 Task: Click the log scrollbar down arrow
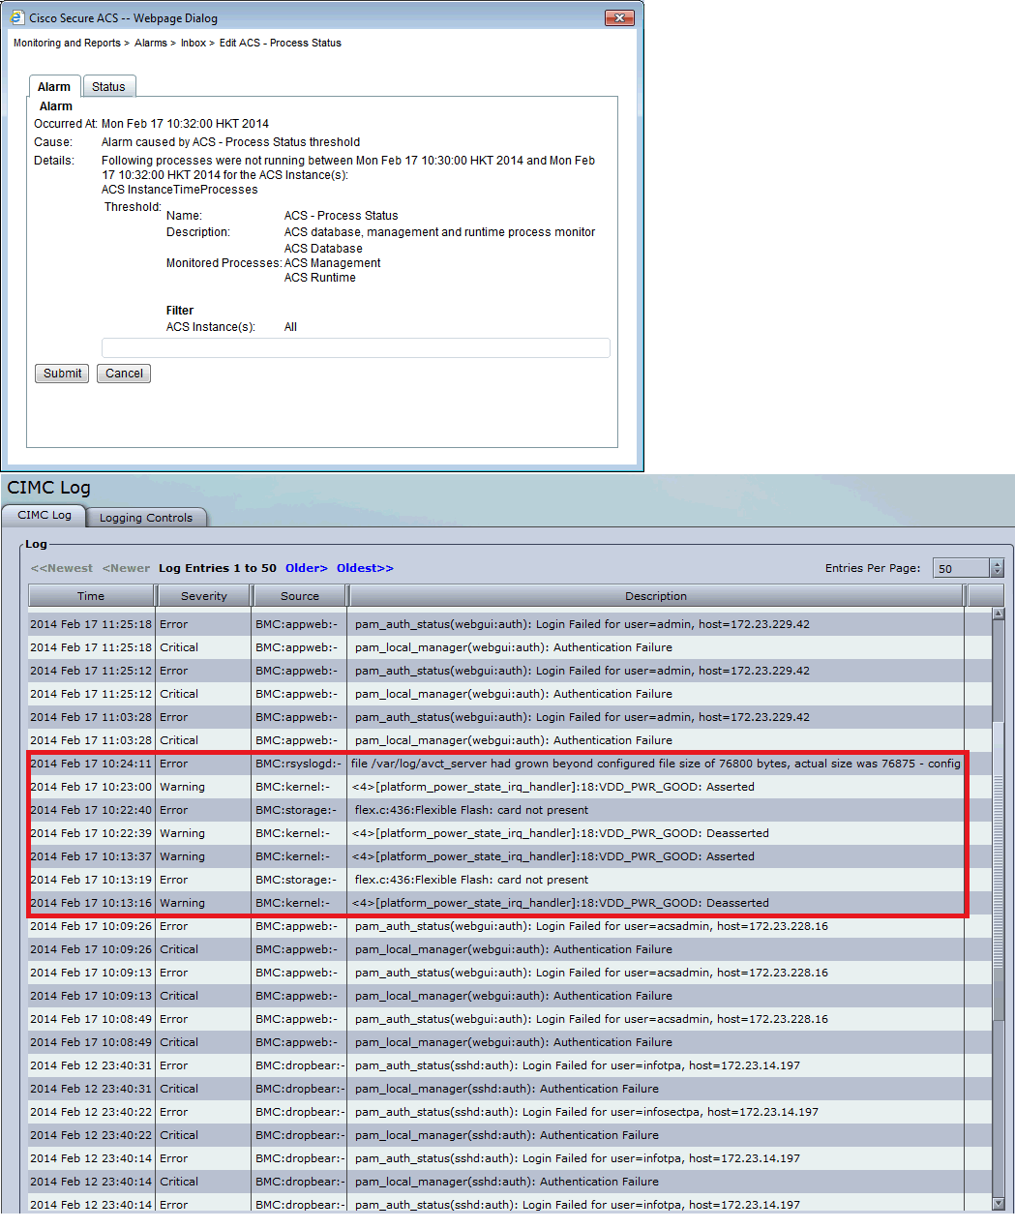coord(999,1203)
